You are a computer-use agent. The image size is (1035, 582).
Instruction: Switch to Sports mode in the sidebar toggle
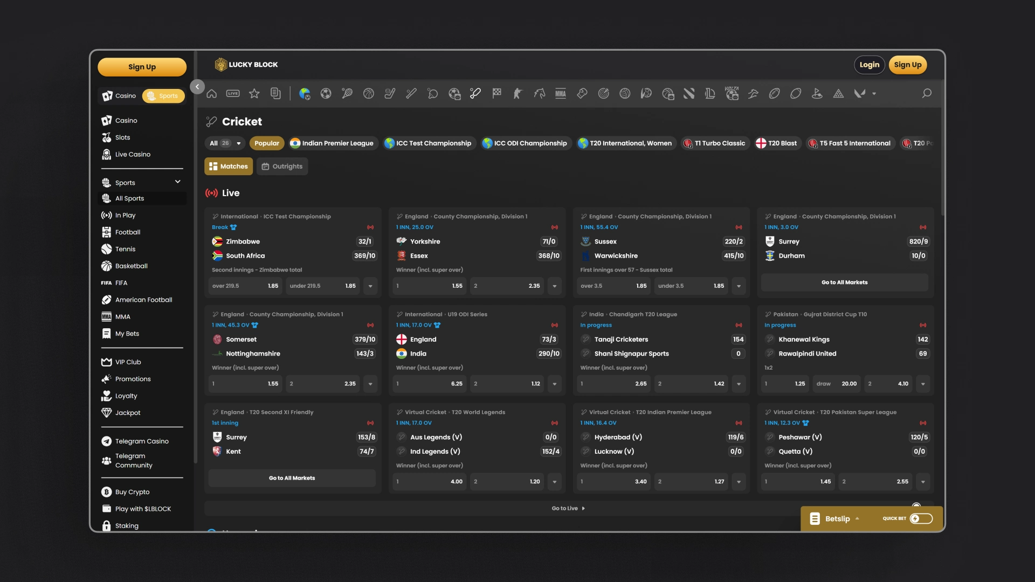click(x=163, y=96)
